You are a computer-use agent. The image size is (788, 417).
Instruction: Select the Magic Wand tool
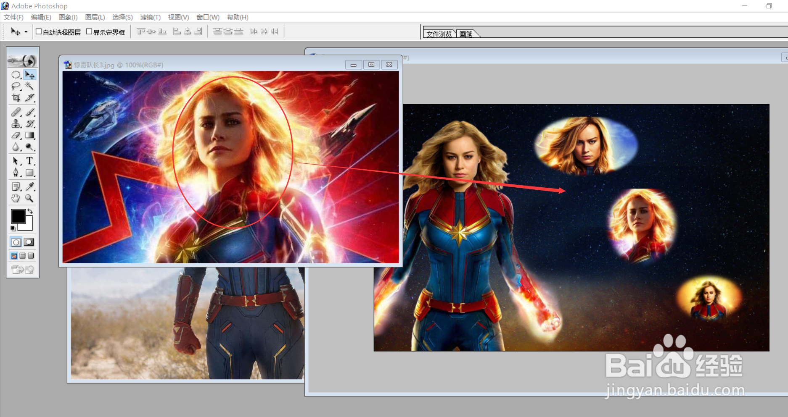[x=29, y=86]
